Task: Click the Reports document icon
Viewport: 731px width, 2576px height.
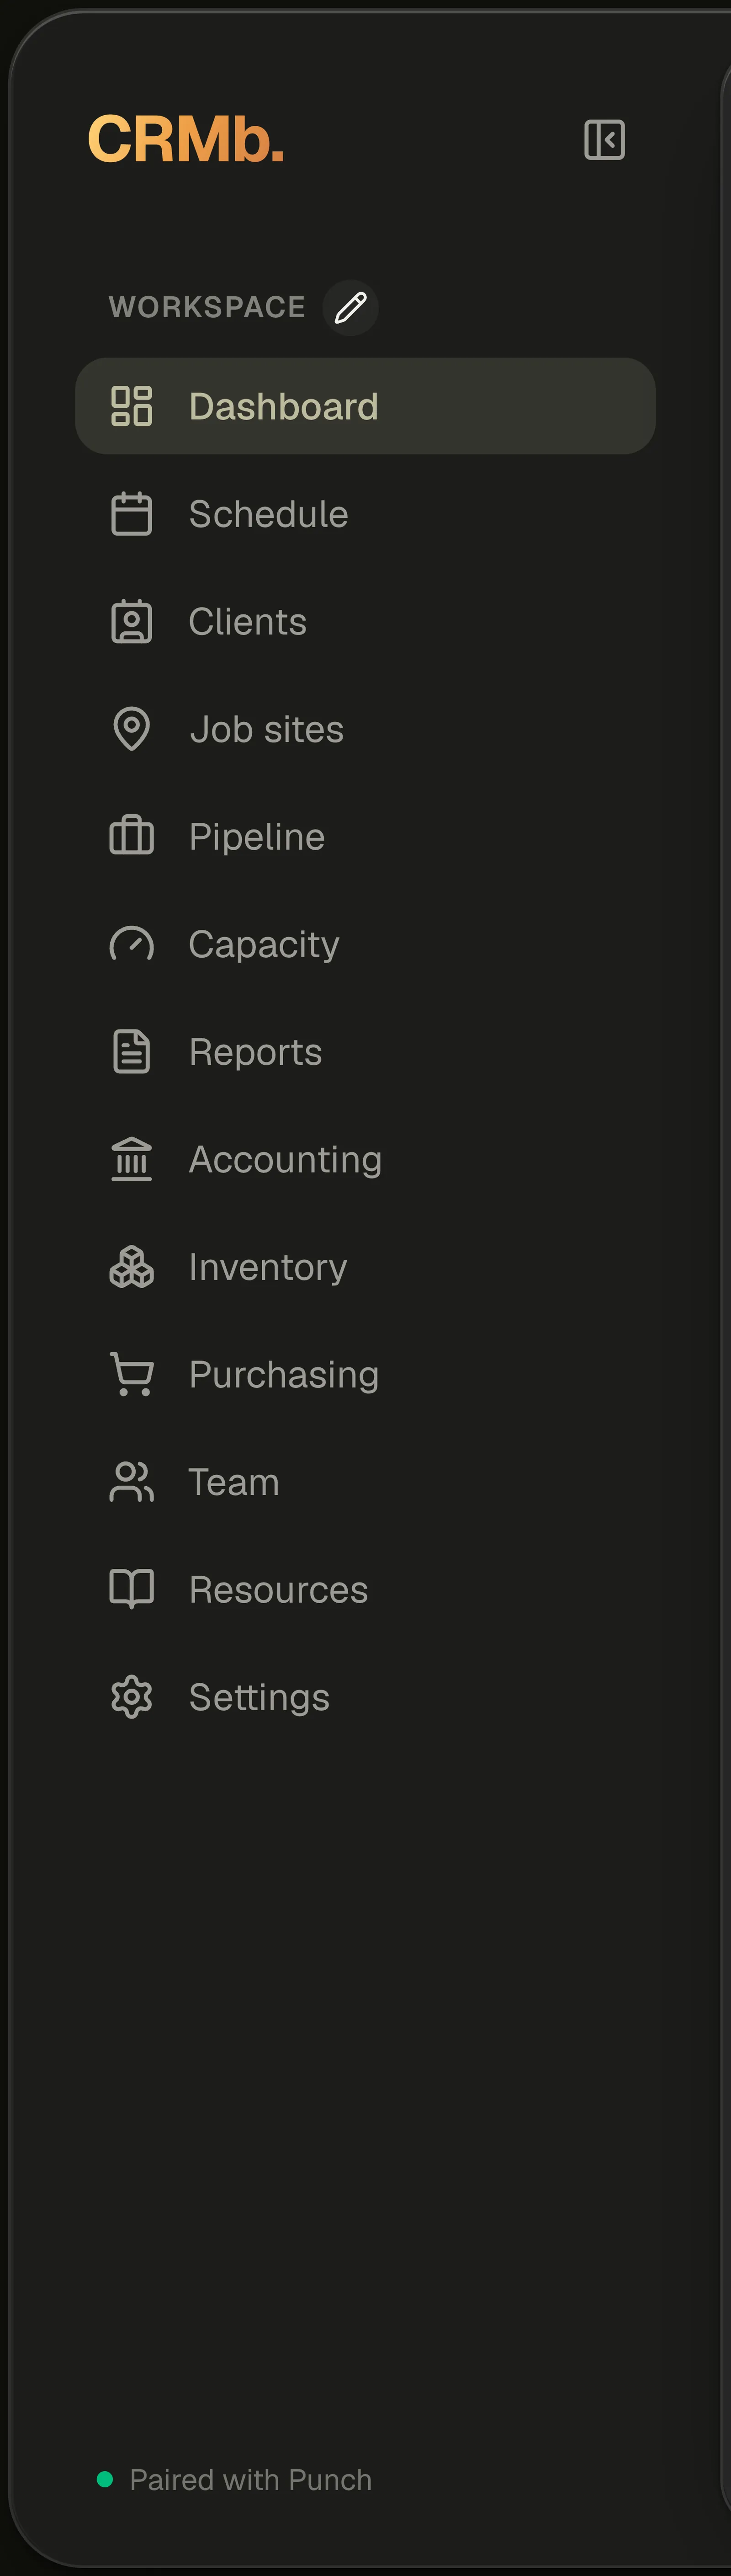Action: [131, 1052]
